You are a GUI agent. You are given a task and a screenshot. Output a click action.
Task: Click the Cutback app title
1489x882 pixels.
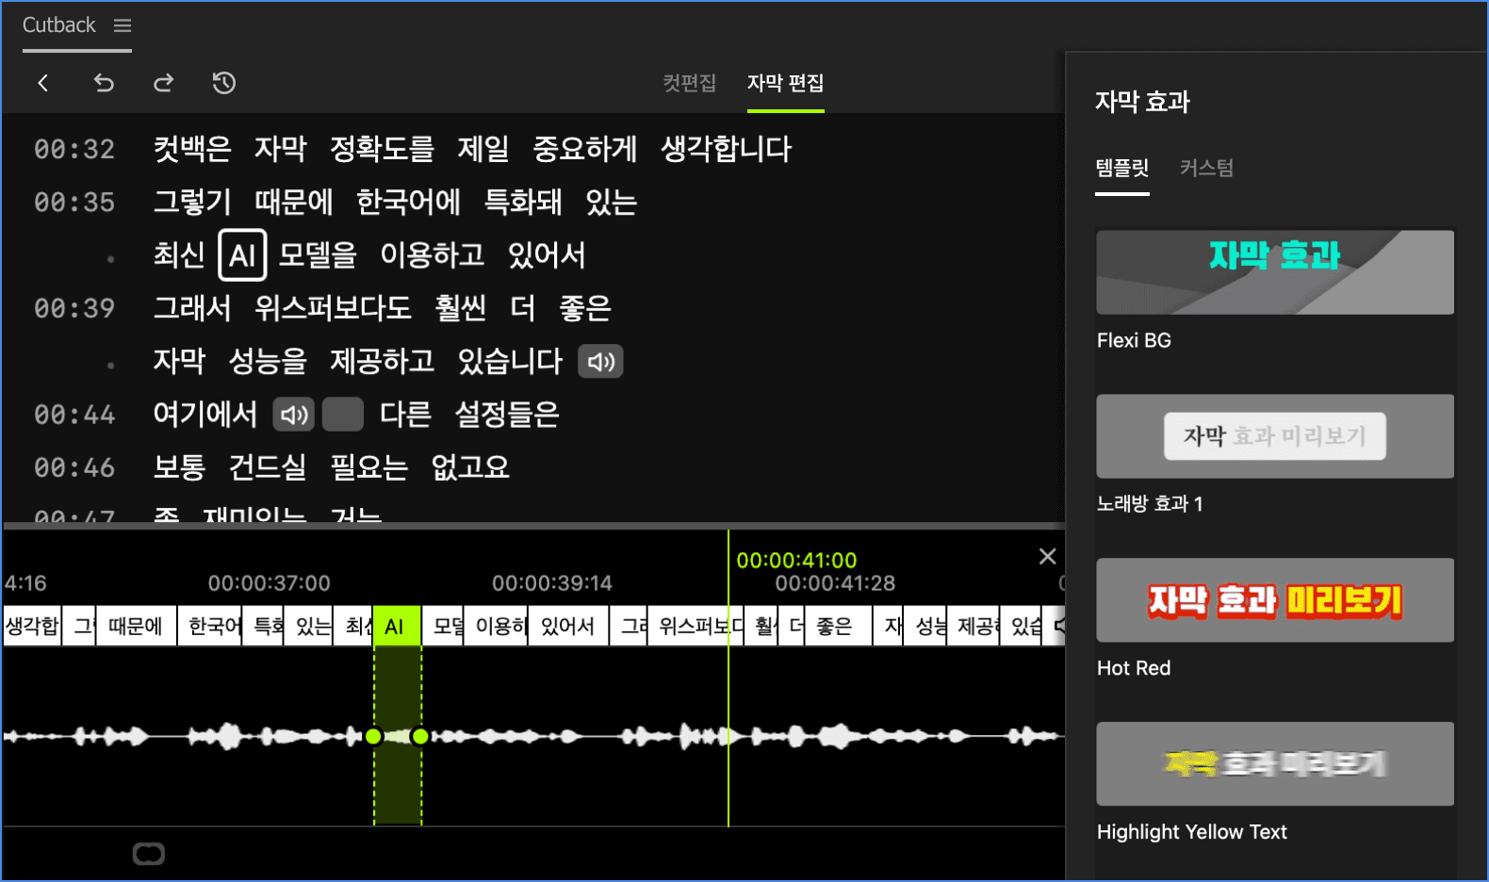(58, 25)
